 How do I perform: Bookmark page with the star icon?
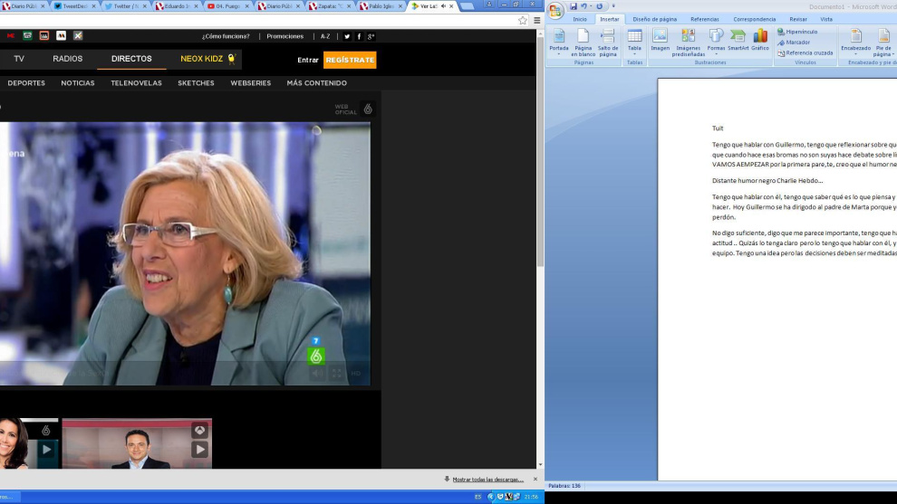pos(523,20)
